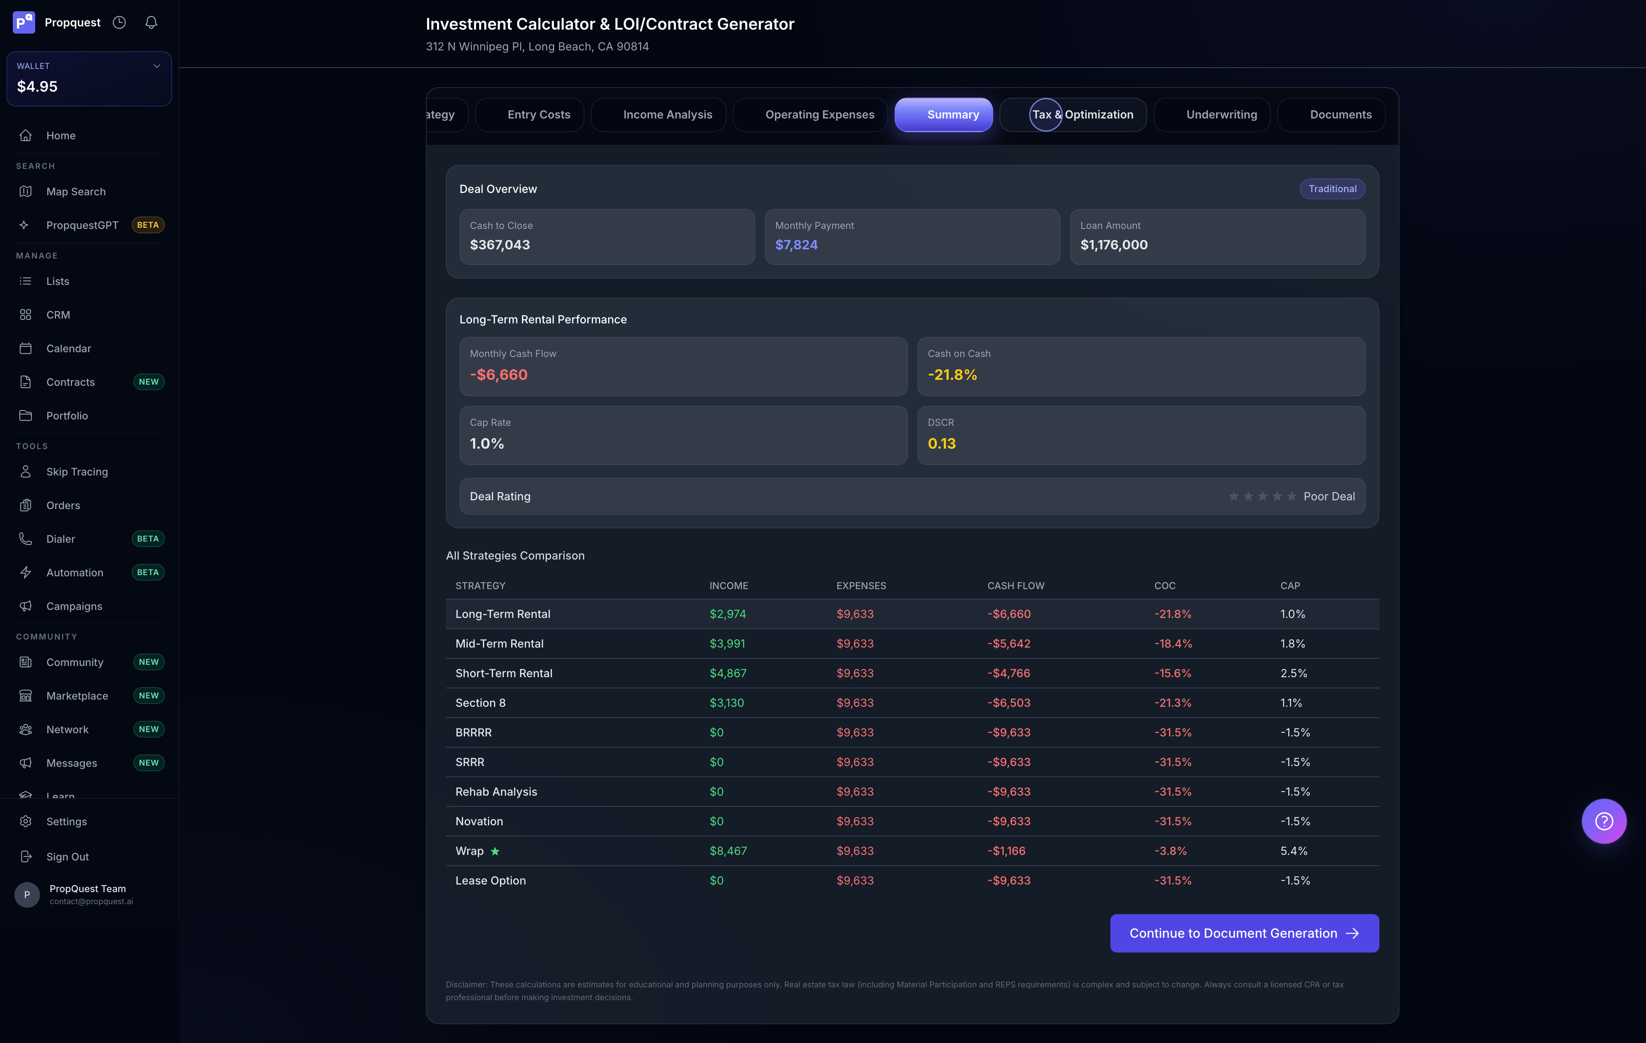Screen dimensions: 1646x1043
Task: Click the Map Search map icon
Action: point(26,191)
